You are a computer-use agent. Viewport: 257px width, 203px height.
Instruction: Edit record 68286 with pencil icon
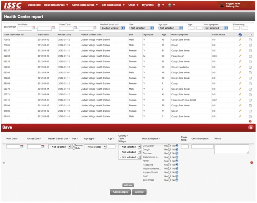(240, 72)
